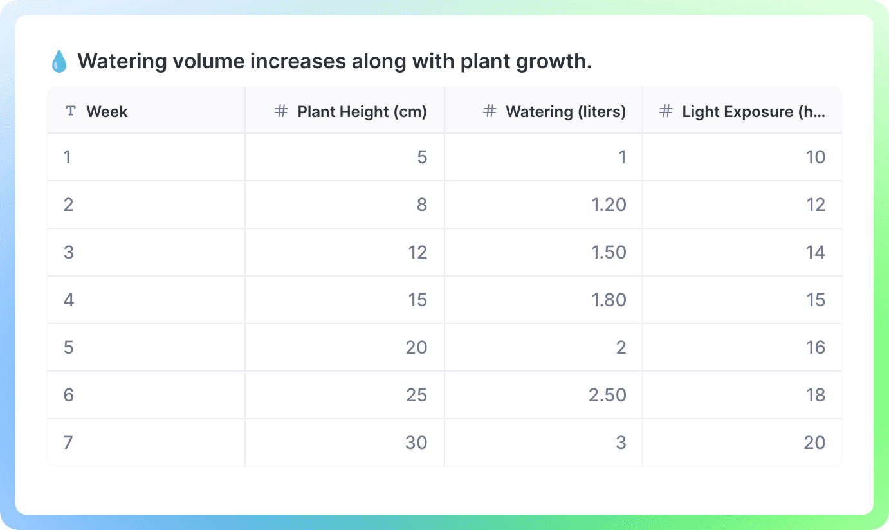Select the watering value 2.50
Screen dimensions: 889x530
[x=606, y=395]
